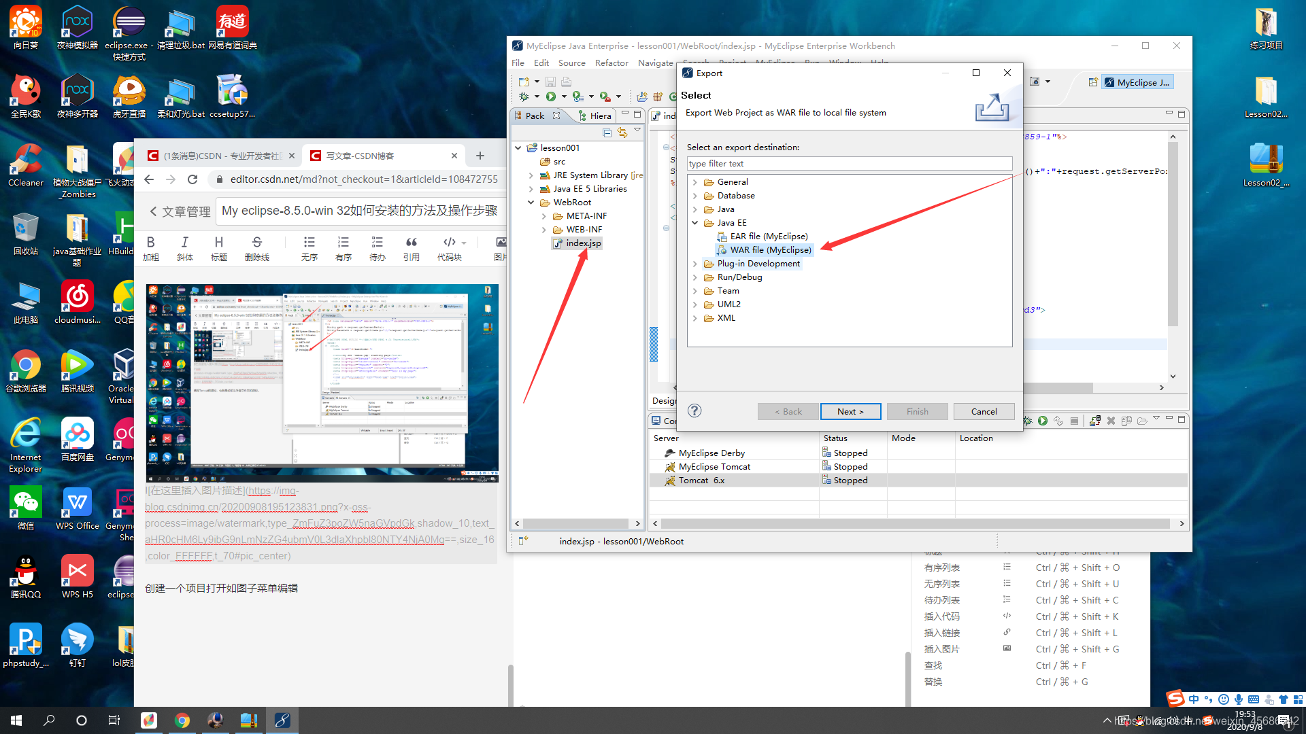This screenshot has width=1306, height=734.
Task: Click Collapse All icon in Package Explorer
Action: (607, 133)
